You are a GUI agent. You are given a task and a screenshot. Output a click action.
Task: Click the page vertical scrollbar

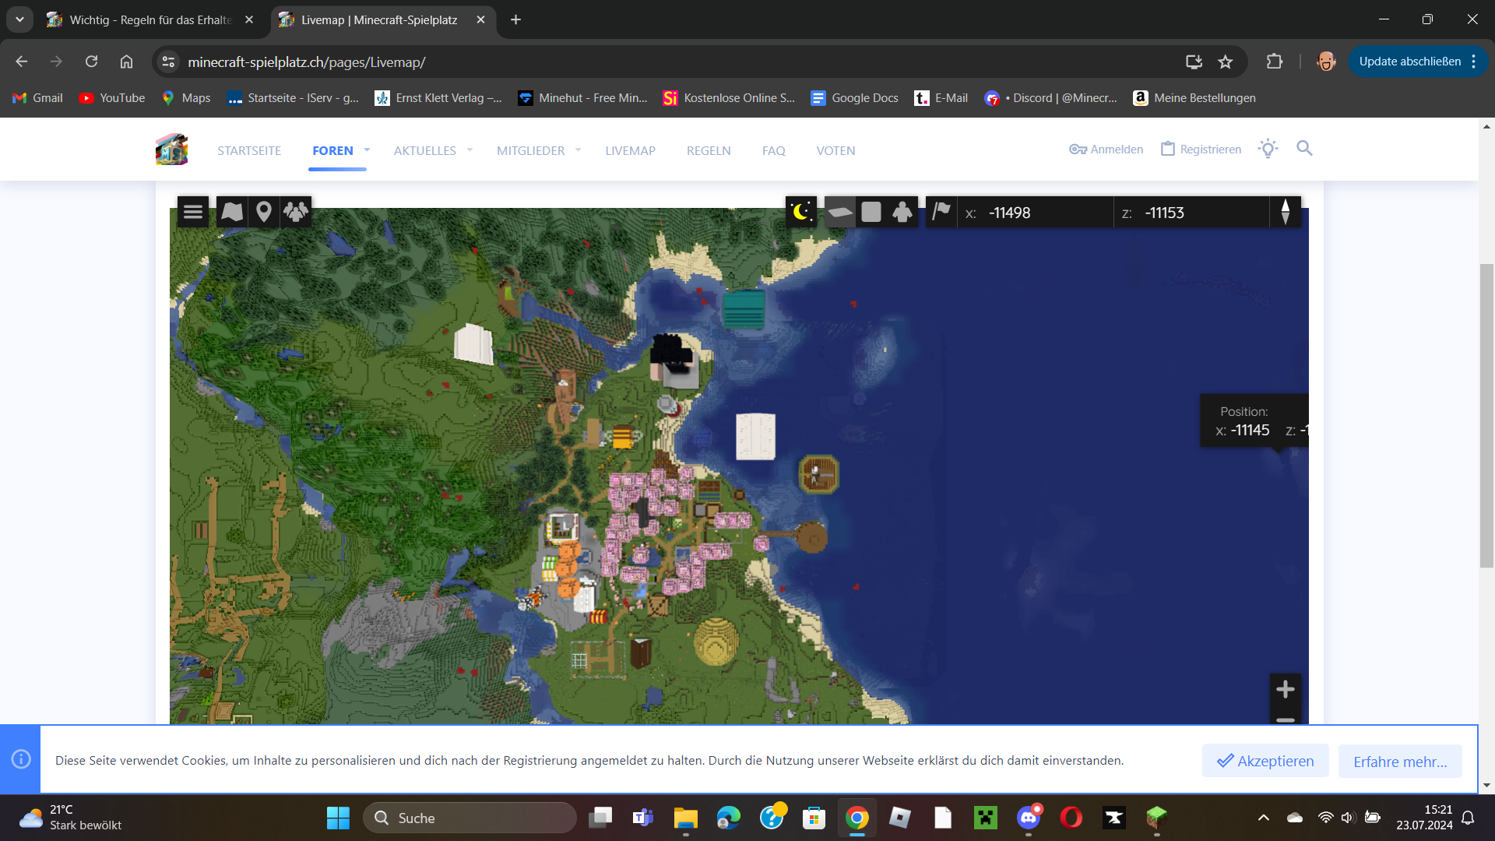1486,417
